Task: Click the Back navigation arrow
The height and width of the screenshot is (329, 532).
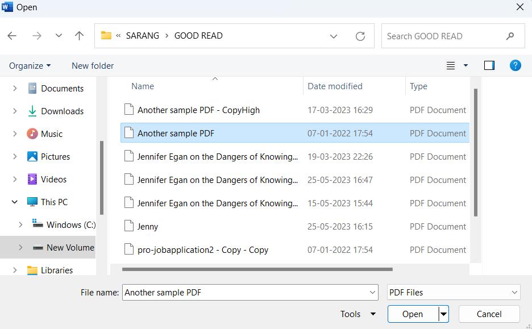Action: pos(12,36)
